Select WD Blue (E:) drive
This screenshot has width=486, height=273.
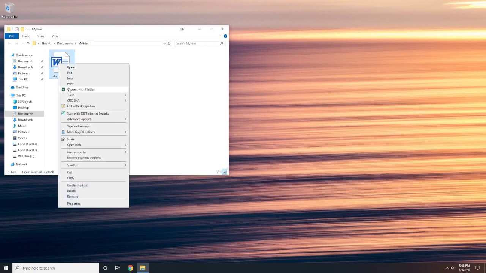click(x=26, y=156)
